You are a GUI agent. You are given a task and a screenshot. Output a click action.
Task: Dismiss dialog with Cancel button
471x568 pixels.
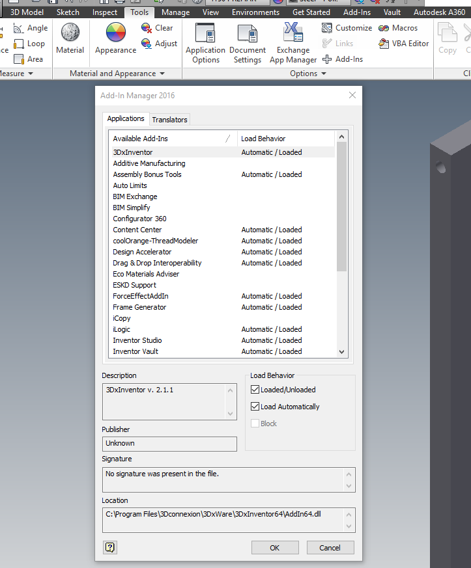[x=330, y=547]
